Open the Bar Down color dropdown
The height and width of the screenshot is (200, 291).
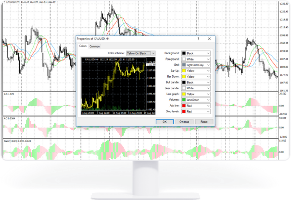pos(196,77)
